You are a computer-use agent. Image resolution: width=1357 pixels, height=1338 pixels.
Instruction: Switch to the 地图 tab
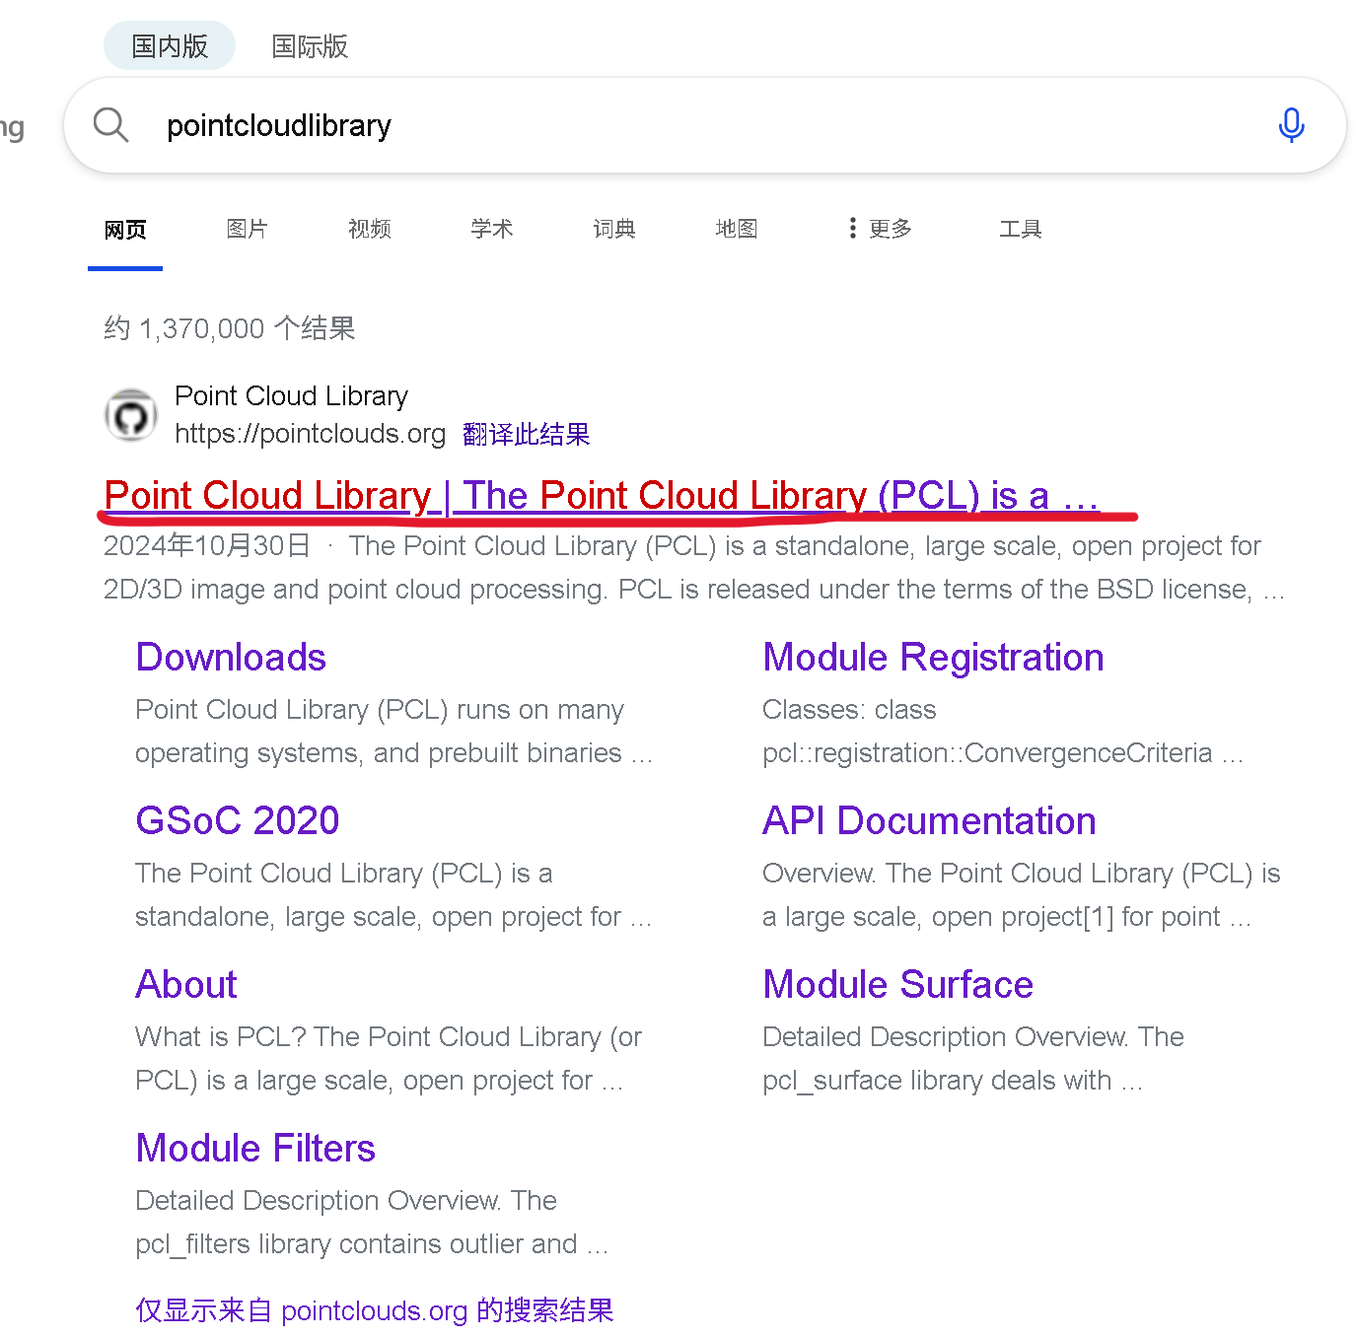click(736, 229)
